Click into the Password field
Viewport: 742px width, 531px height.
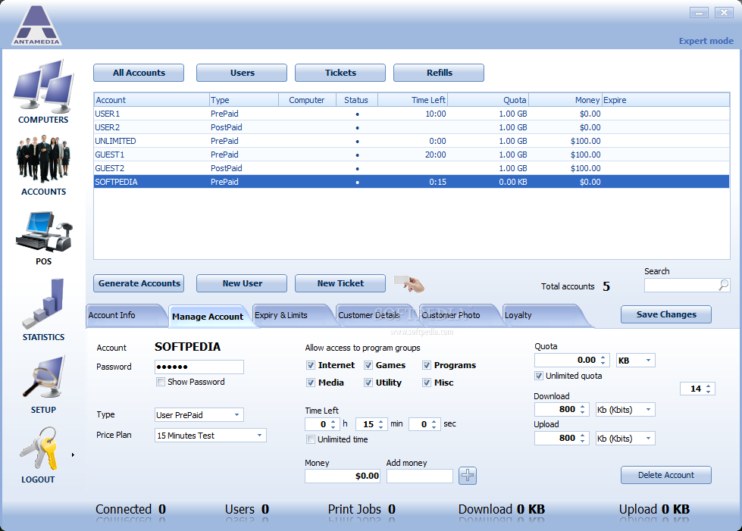point(199,367)
